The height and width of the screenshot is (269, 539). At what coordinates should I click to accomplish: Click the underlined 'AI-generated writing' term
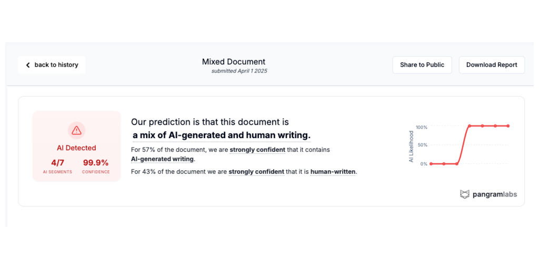point(163,159)
